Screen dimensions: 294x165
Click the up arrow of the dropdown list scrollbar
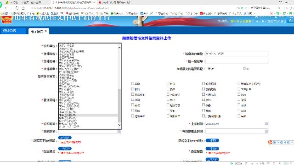pyautogui.click(x=119, y=48)
